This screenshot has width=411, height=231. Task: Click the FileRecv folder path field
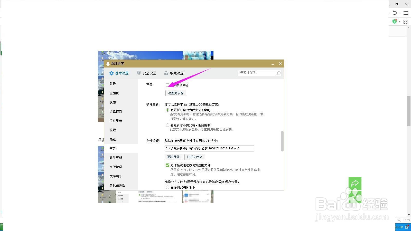click(x=209, y=148)
